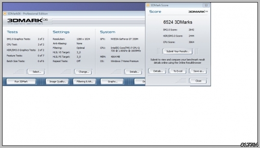Run 3DMark benchmark

(x=21, y=82)
